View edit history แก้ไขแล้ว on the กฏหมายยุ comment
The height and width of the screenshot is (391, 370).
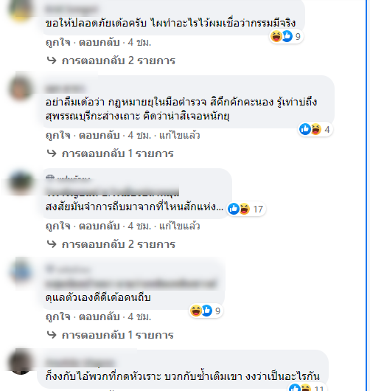point(180,135)
